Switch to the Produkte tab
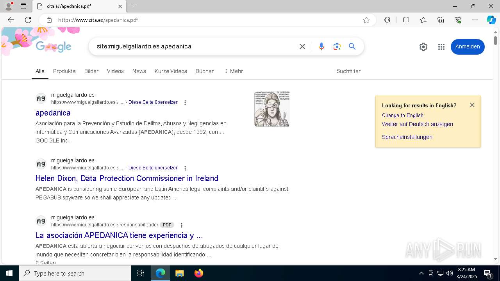The width and height of the screenshot is (500, 281). 64,71
